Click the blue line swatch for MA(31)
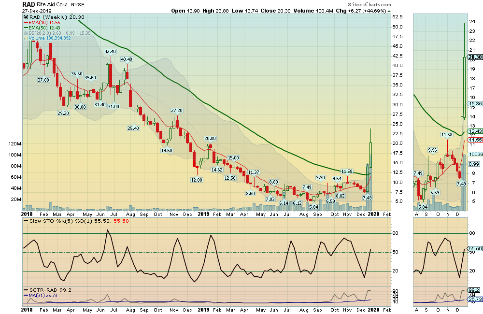This screenshot has height=314, width=483. pos(26,296)
